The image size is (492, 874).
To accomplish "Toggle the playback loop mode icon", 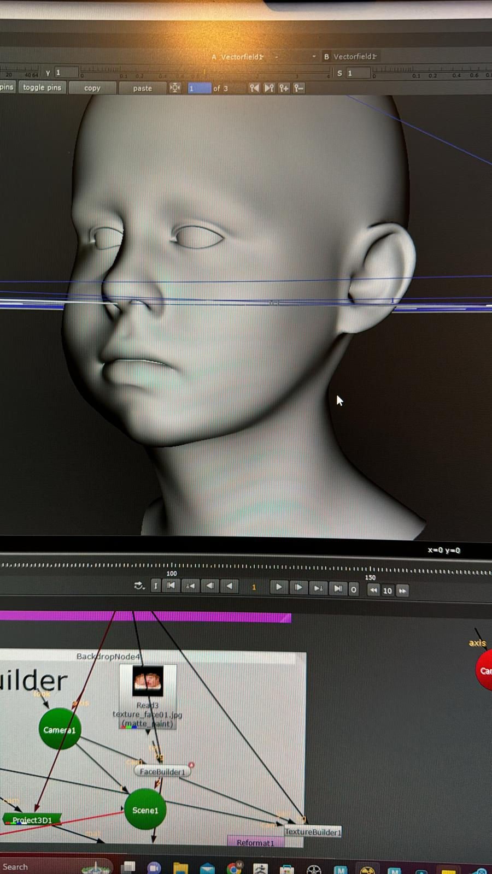I will tap(139, 586).
